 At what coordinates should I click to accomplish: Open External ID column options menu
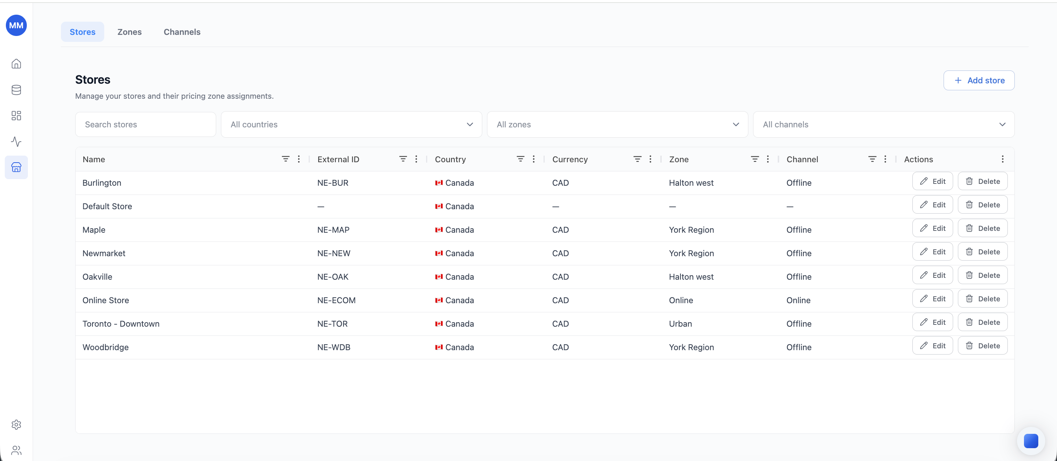click(x=416, y=159)
